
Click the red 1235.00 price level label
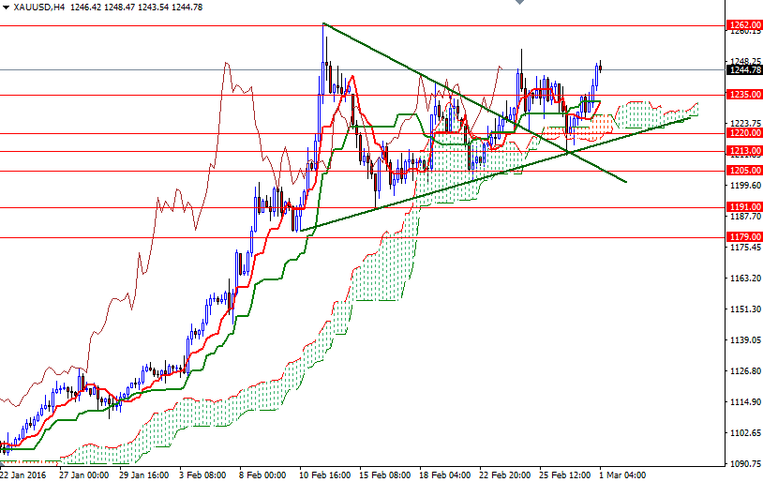[x=744, y=95]
